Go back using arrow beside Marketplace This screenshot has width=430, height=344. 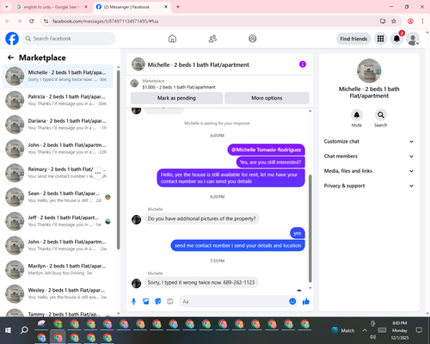click(10, 58)
